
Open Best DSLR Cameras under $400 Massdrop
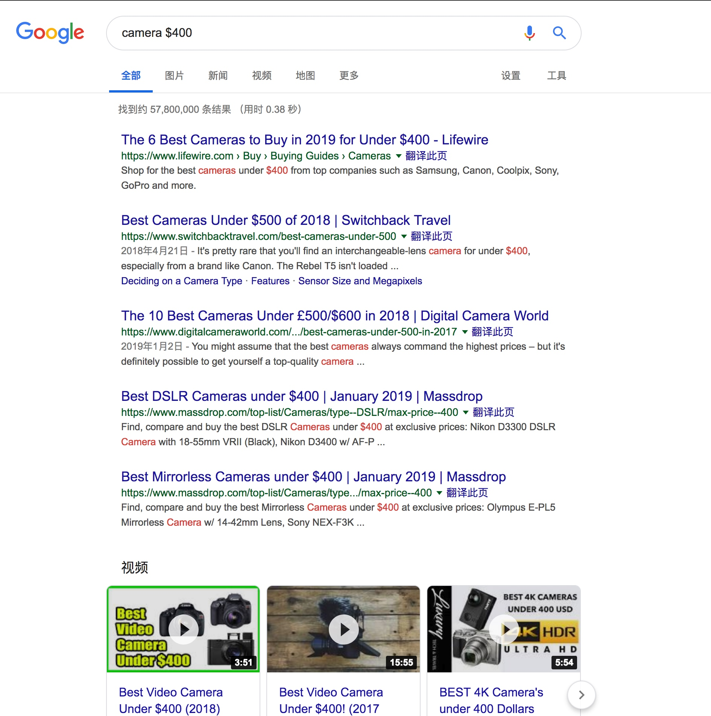click(x=302, y=396)
